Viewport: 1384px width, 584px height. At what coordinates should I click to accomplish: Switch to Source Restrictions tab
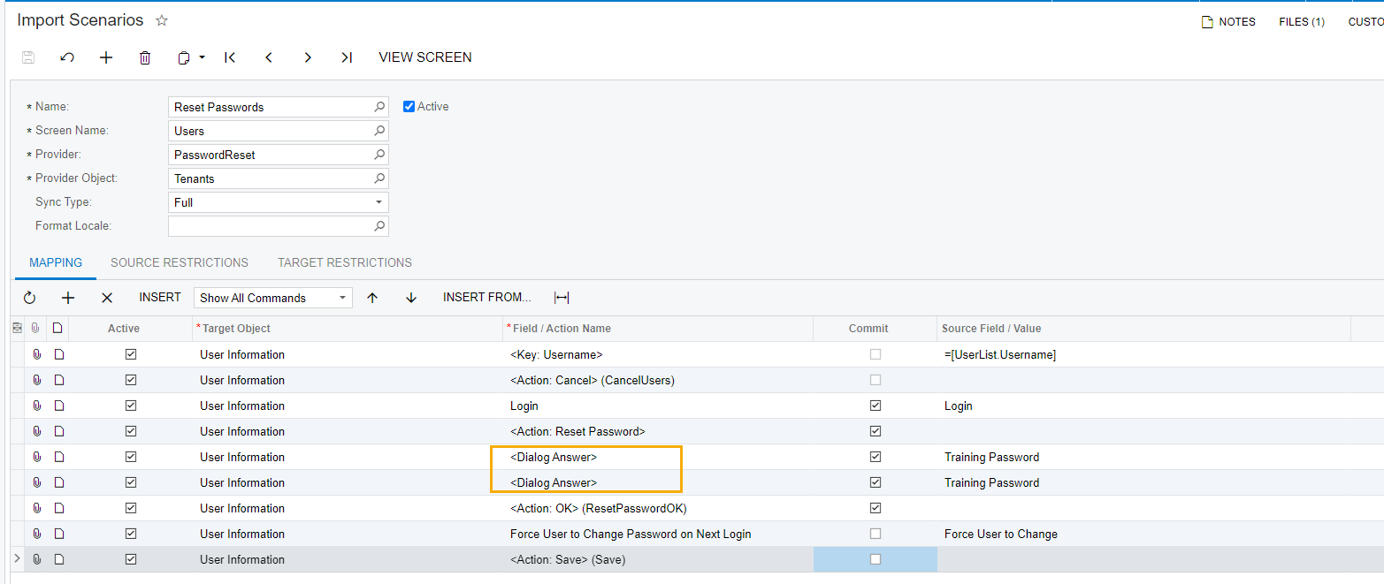[x=180, y=262]
